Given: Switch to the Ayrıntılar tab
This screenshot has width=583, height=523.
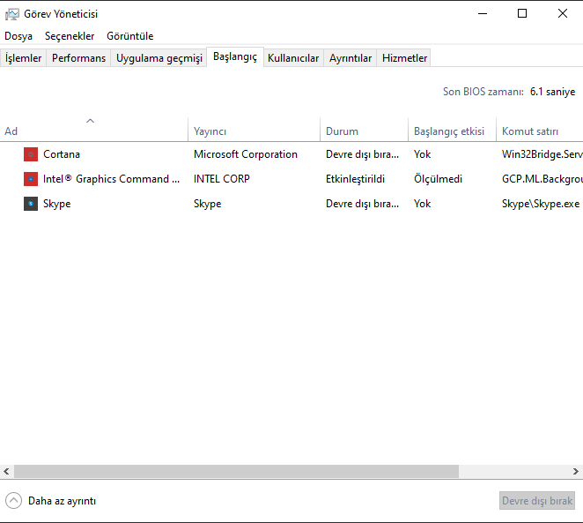Looking at the screenshot, I should [351, 58].
